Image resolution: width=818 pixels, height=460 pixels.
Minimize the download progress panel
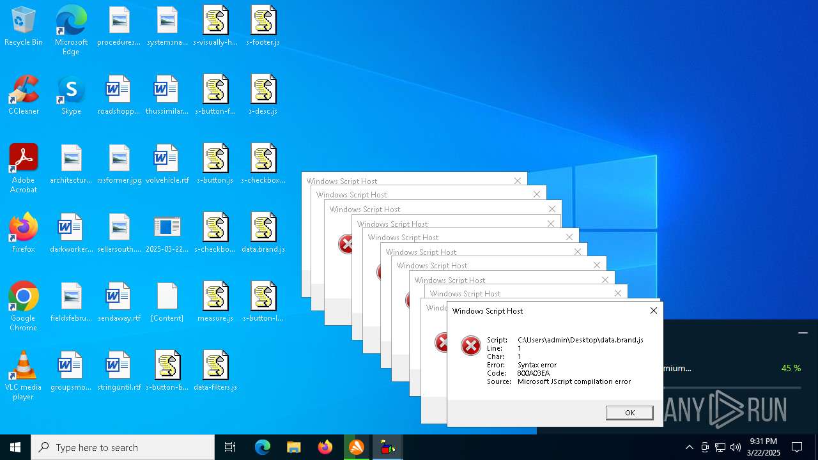[803, 333]
